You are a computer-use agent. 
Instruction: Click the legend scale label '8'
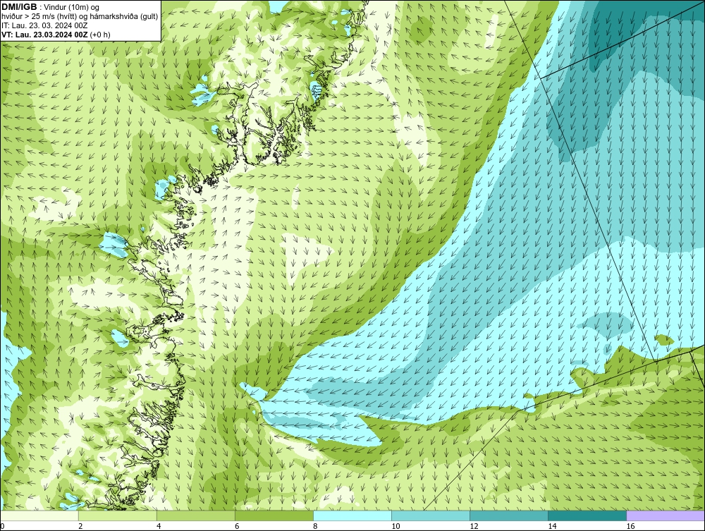pos(315,526)
